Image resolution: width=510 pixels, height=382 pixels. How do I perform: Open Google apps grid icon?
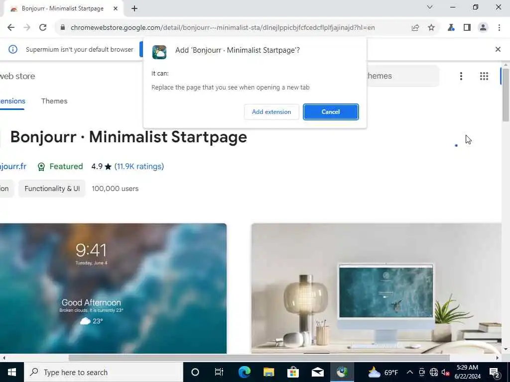coord(484,76)
